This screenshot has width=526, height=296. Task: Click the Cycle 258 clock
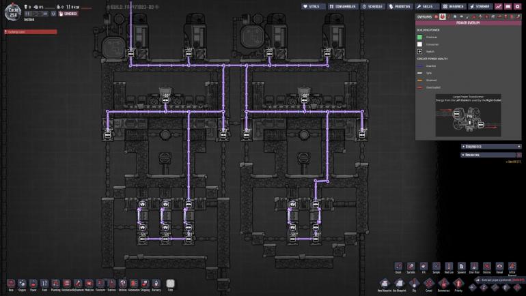click(x=13, y=12)
